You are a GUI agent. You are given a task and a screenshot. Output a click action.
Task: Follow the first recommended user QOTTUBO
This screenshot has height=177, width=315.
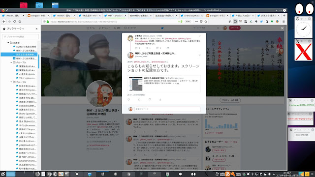[219, 150]
